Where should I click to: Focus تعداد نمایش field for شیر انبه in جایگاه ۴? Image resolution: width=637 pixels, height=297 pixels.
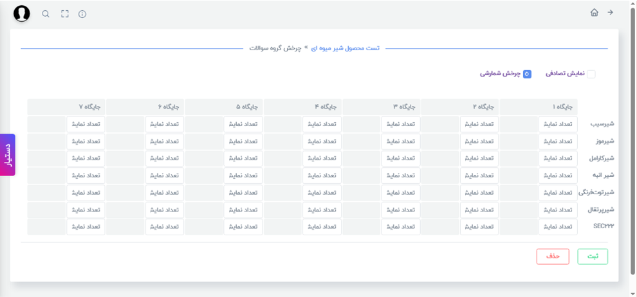pos(322,175)
